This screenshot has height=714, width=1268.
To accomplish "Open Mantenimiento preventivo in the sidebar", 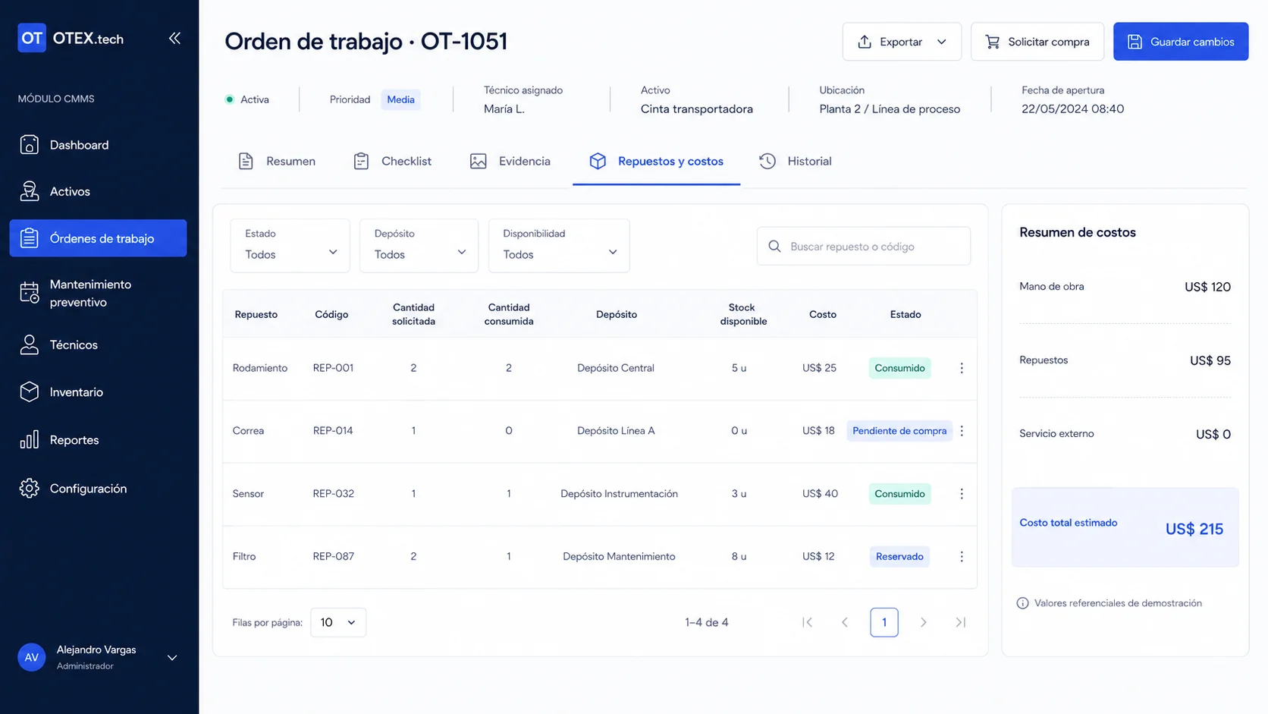I will [98, 293].
